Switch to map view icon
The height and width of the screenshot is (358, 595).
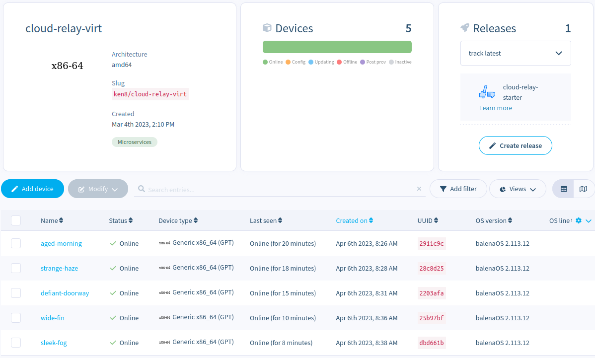coord(583,189)
